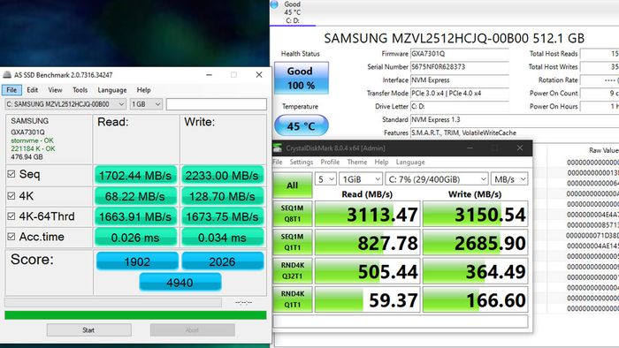Open CrystalDiskMark File menu
The width and height of the screenshot is (619, 348).
[x=278, y=162]
